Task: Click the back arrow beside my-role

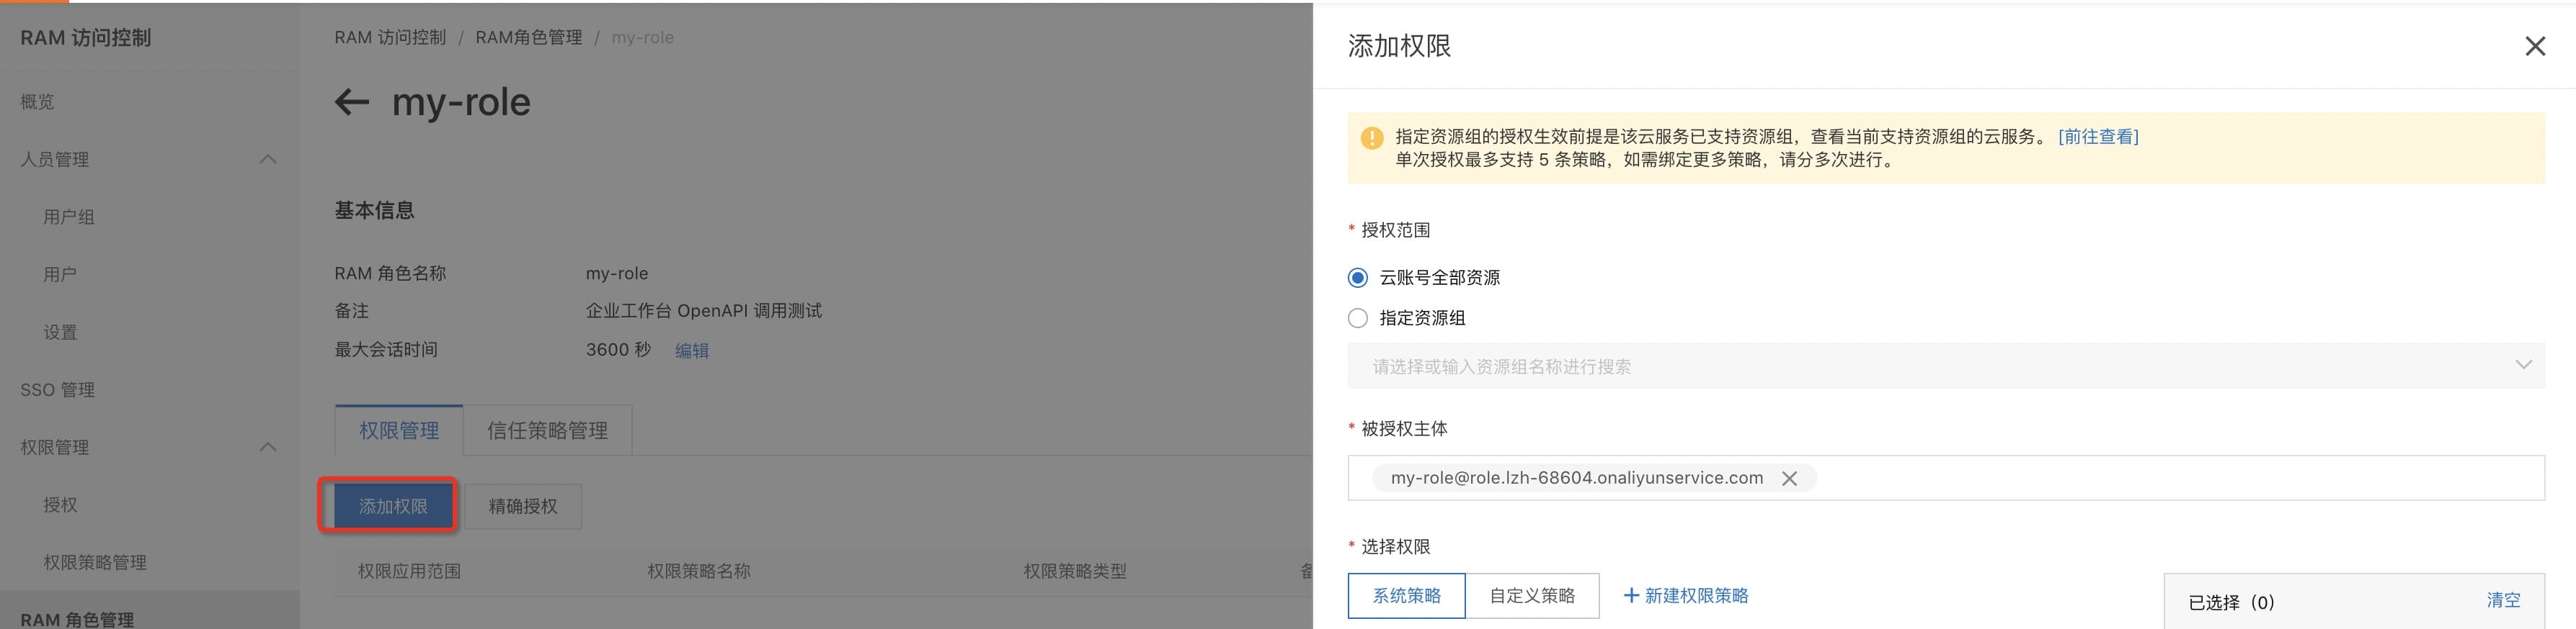Action: [351, 102]
